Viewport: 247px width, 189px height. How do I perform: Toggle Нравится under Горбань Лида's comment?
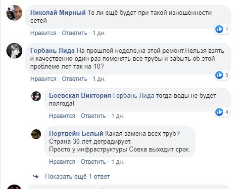(x=43, y=79)
